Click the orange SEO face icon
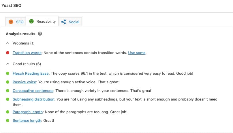 pos(11,22)
